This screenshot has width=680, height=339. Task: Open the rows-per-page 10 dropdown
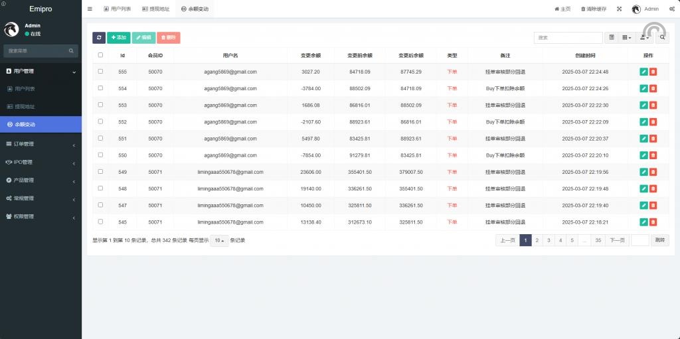point(219,240)
